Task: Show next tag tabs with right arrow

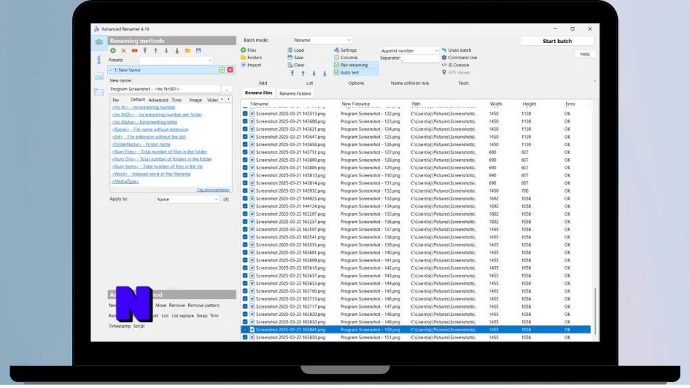Action: tap(228, 100)
